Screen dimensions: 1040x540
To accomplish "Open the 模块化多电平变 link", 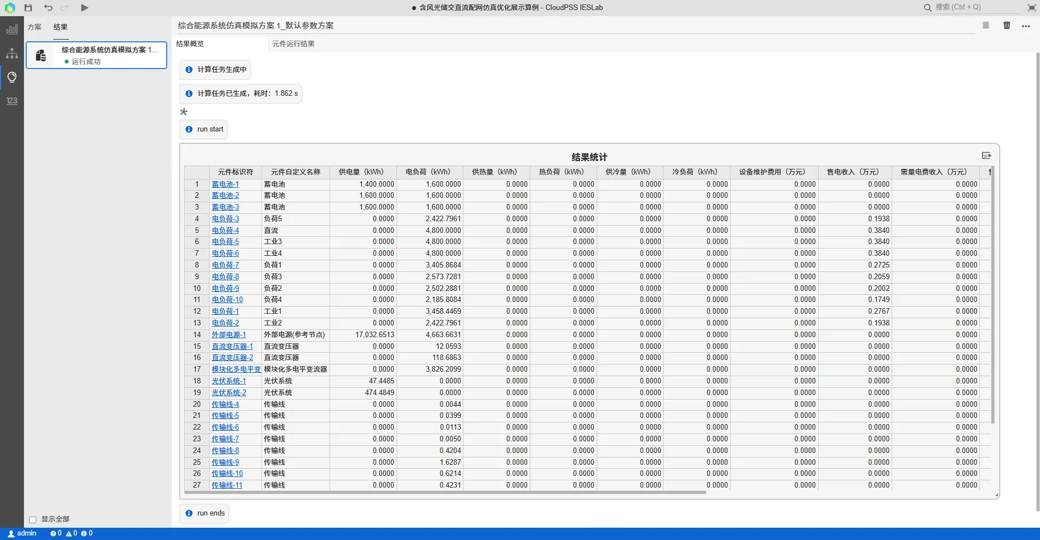I will [x=236, y=369].
